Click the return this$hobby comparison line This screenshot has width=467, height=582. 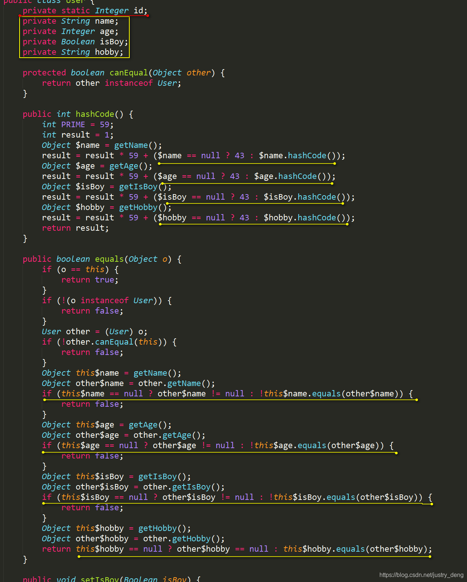click(x=237, y=549)
